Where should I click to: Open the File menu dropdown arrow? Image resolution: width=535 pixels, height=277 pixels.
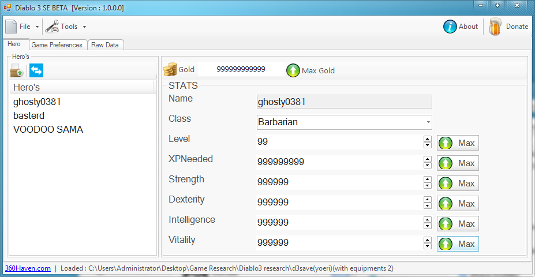(x=37, y=27)
